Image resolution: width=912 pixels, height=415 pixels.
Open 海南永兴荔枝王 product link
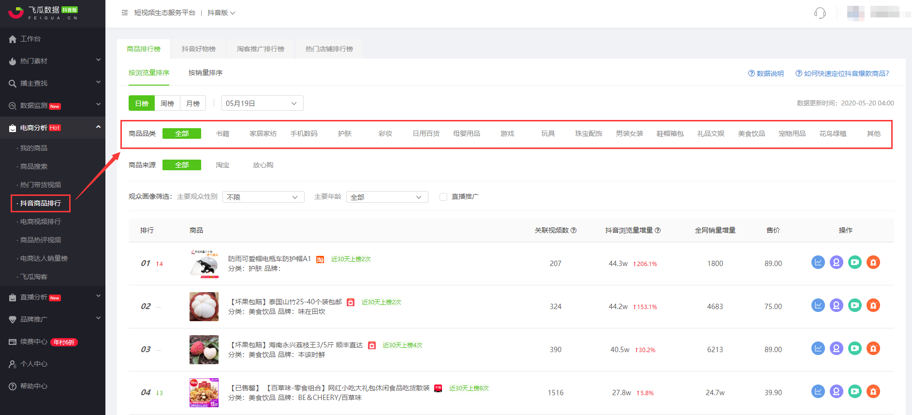click(x=295, y=345)
